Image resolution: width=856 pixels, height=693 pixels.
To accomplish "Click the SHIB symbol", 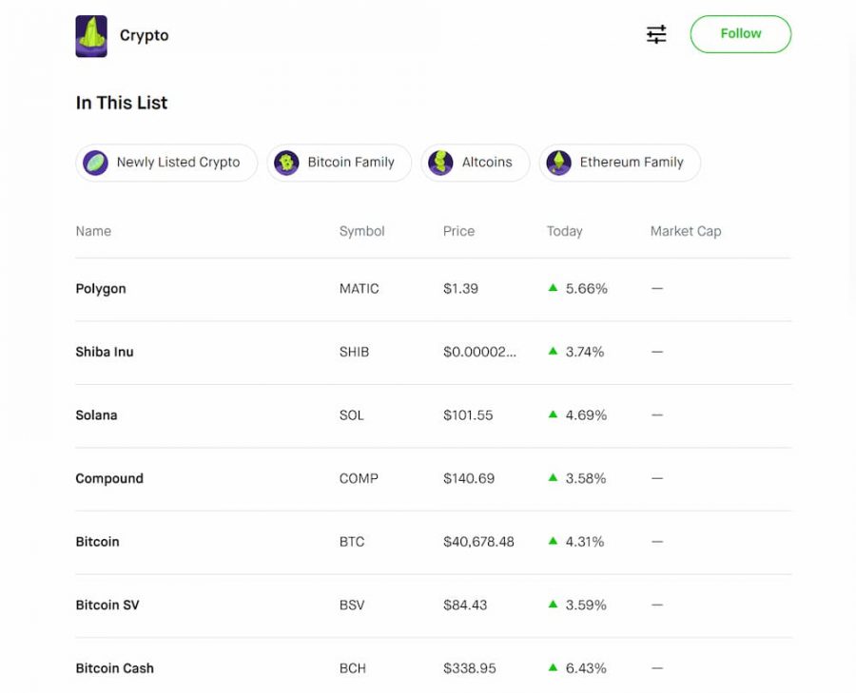I will [x=355, y=352].
